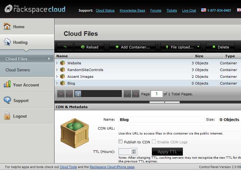The width and height of the screenshot is (241, 170).
Task: Click the Website container crate icon
Action: pyautogui.click(x=62, y=63)
